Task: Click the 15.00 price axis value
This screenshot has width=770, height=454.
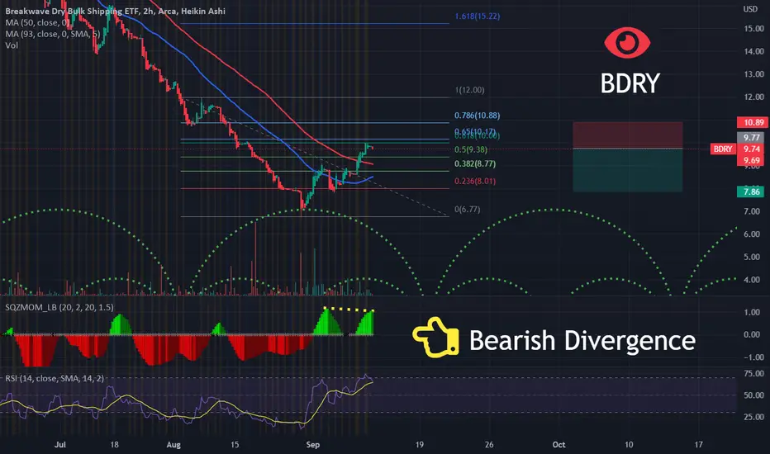Action: (x=753, y=28)
